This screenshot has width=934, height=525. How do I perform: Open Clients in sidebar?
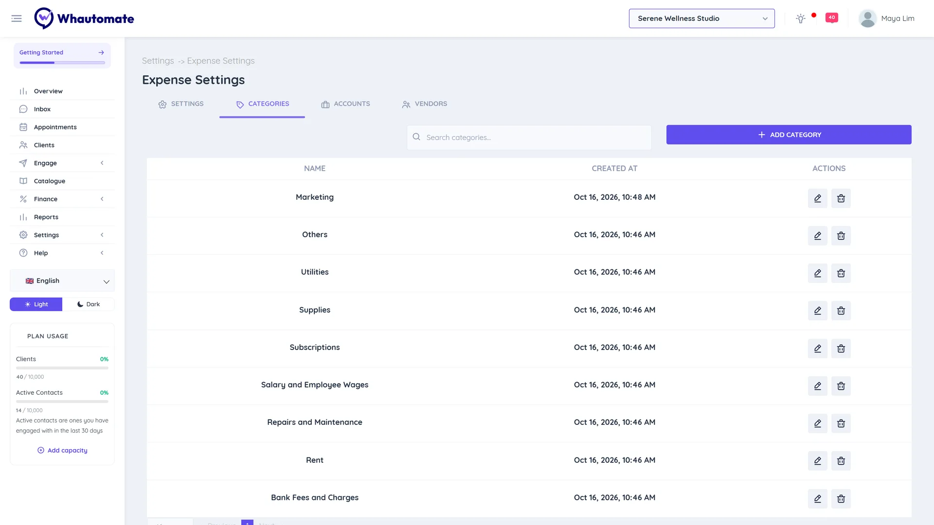pos(62,145)
